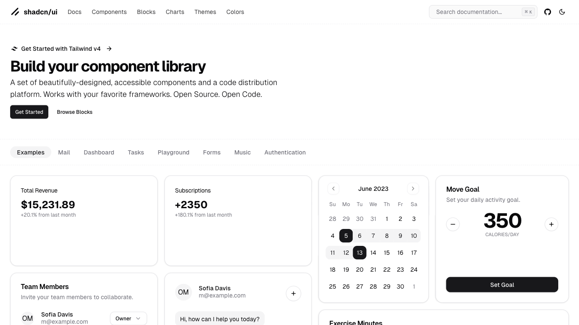Screen dimensions: 579x325
Task: Click the shadcn/ui logo icon
Action: pyautogui.click(x=15, y=12)
